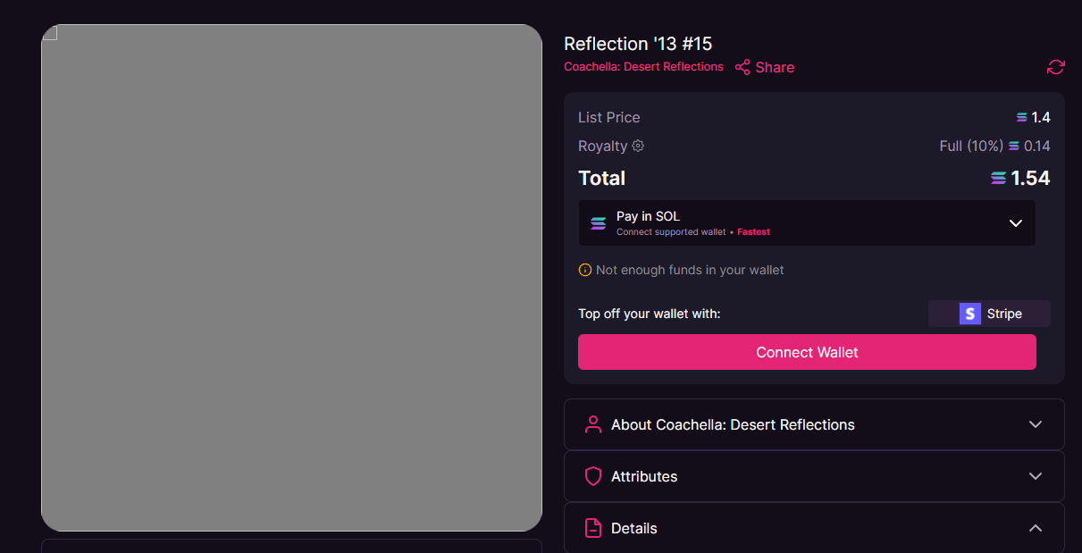
Task: Open Coachella: Desert Reflections collection link
Action: point(643,67)
